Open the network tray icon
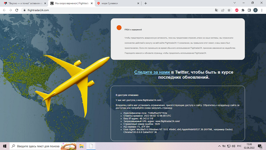 pyautogui.click(x=229, y=146)
